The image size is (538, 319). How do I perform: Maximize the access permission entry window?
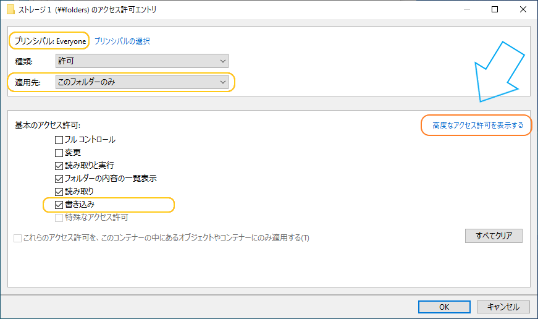(495, 9)
